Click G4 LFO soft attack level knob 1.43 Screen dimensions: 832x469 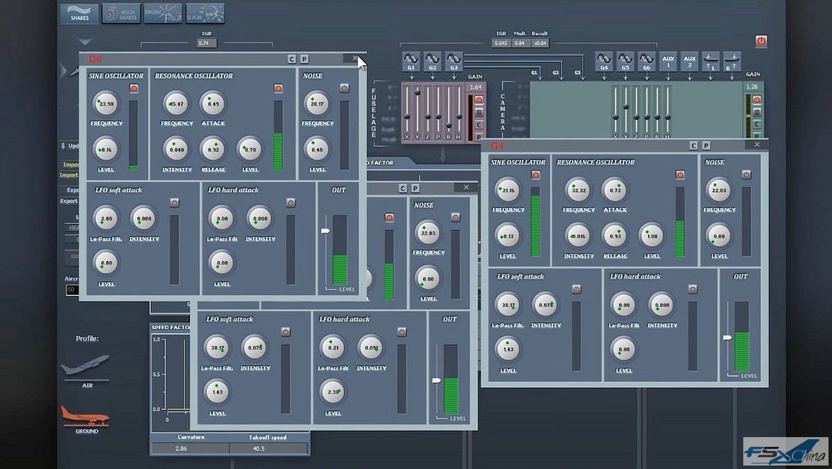(508, 351)
